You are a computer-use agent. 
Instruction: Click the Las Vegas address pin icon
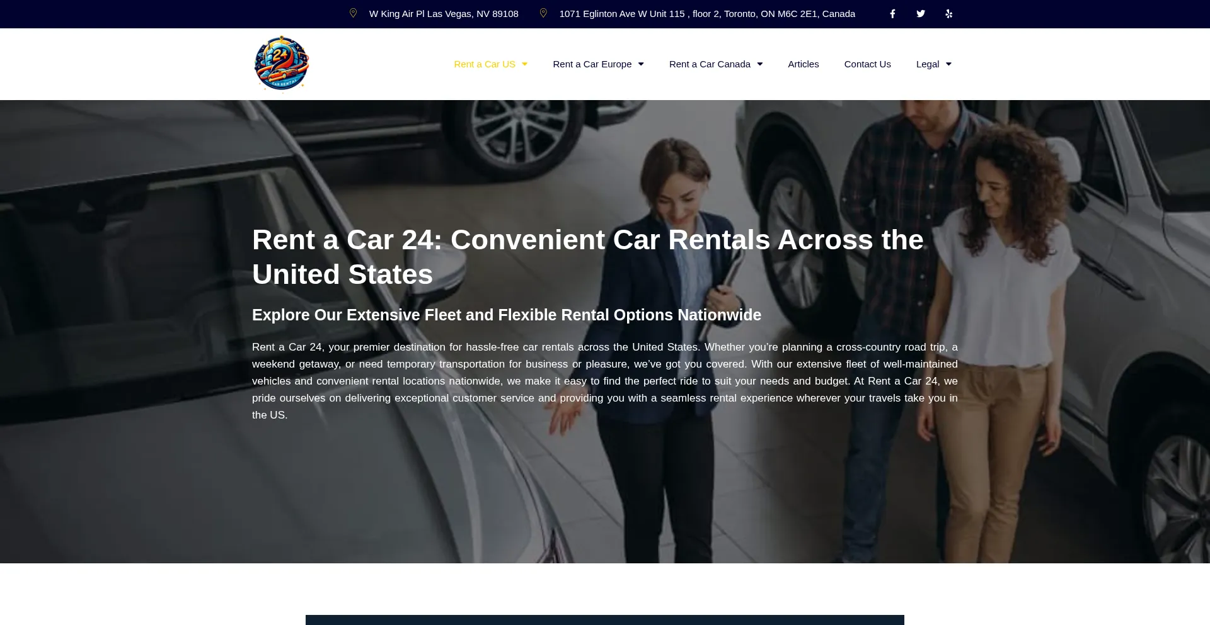pos(353,13)
